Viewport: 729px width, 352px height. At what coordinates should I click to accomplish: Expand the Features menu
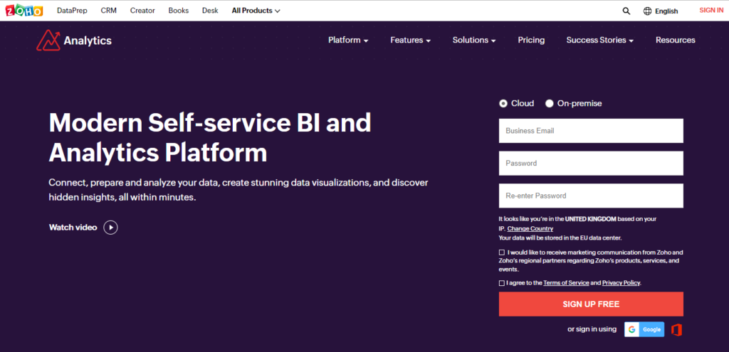coord(411,41)
